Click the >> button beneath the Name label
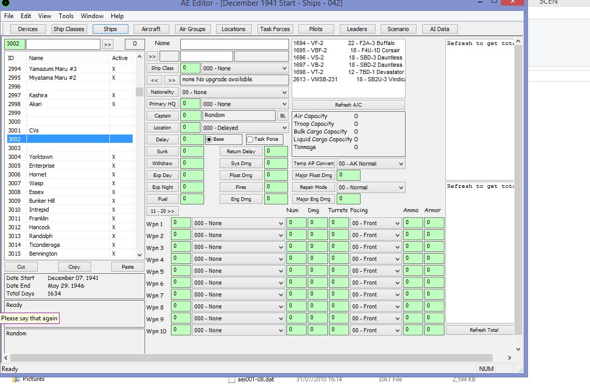The image size is (590, 384). coord(152,56)
